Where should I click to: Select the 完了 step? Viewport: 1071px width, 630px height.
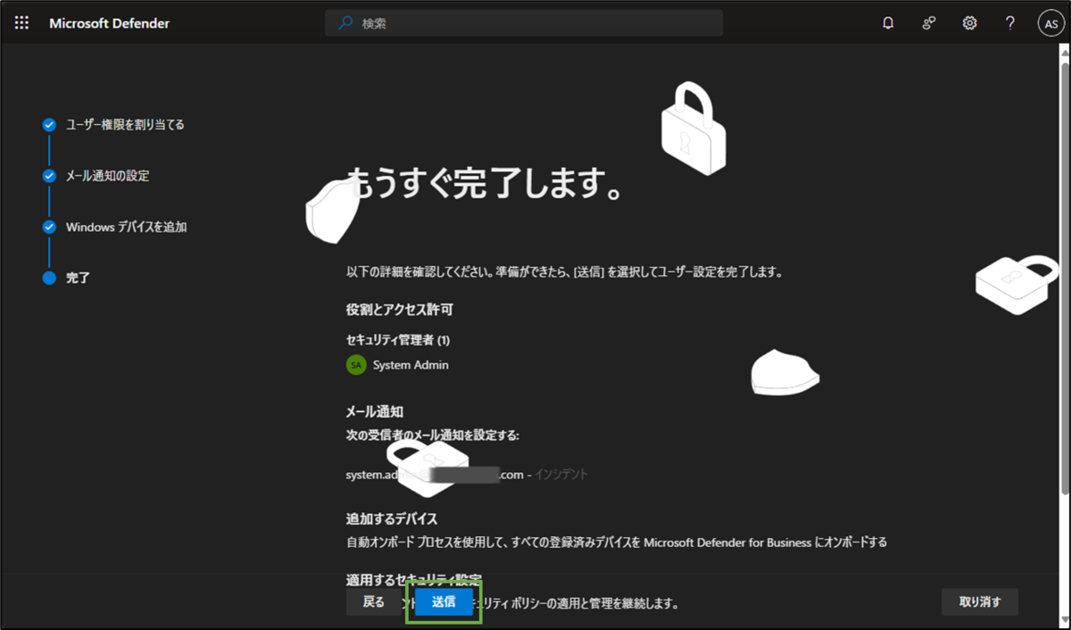(x=78, y=278)
